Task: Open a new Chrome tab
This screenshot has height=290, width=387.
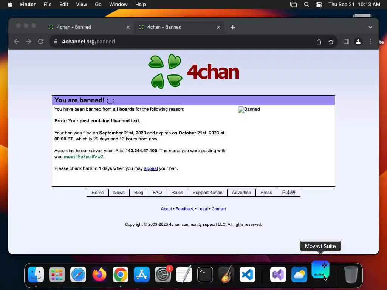Action: 233,27
